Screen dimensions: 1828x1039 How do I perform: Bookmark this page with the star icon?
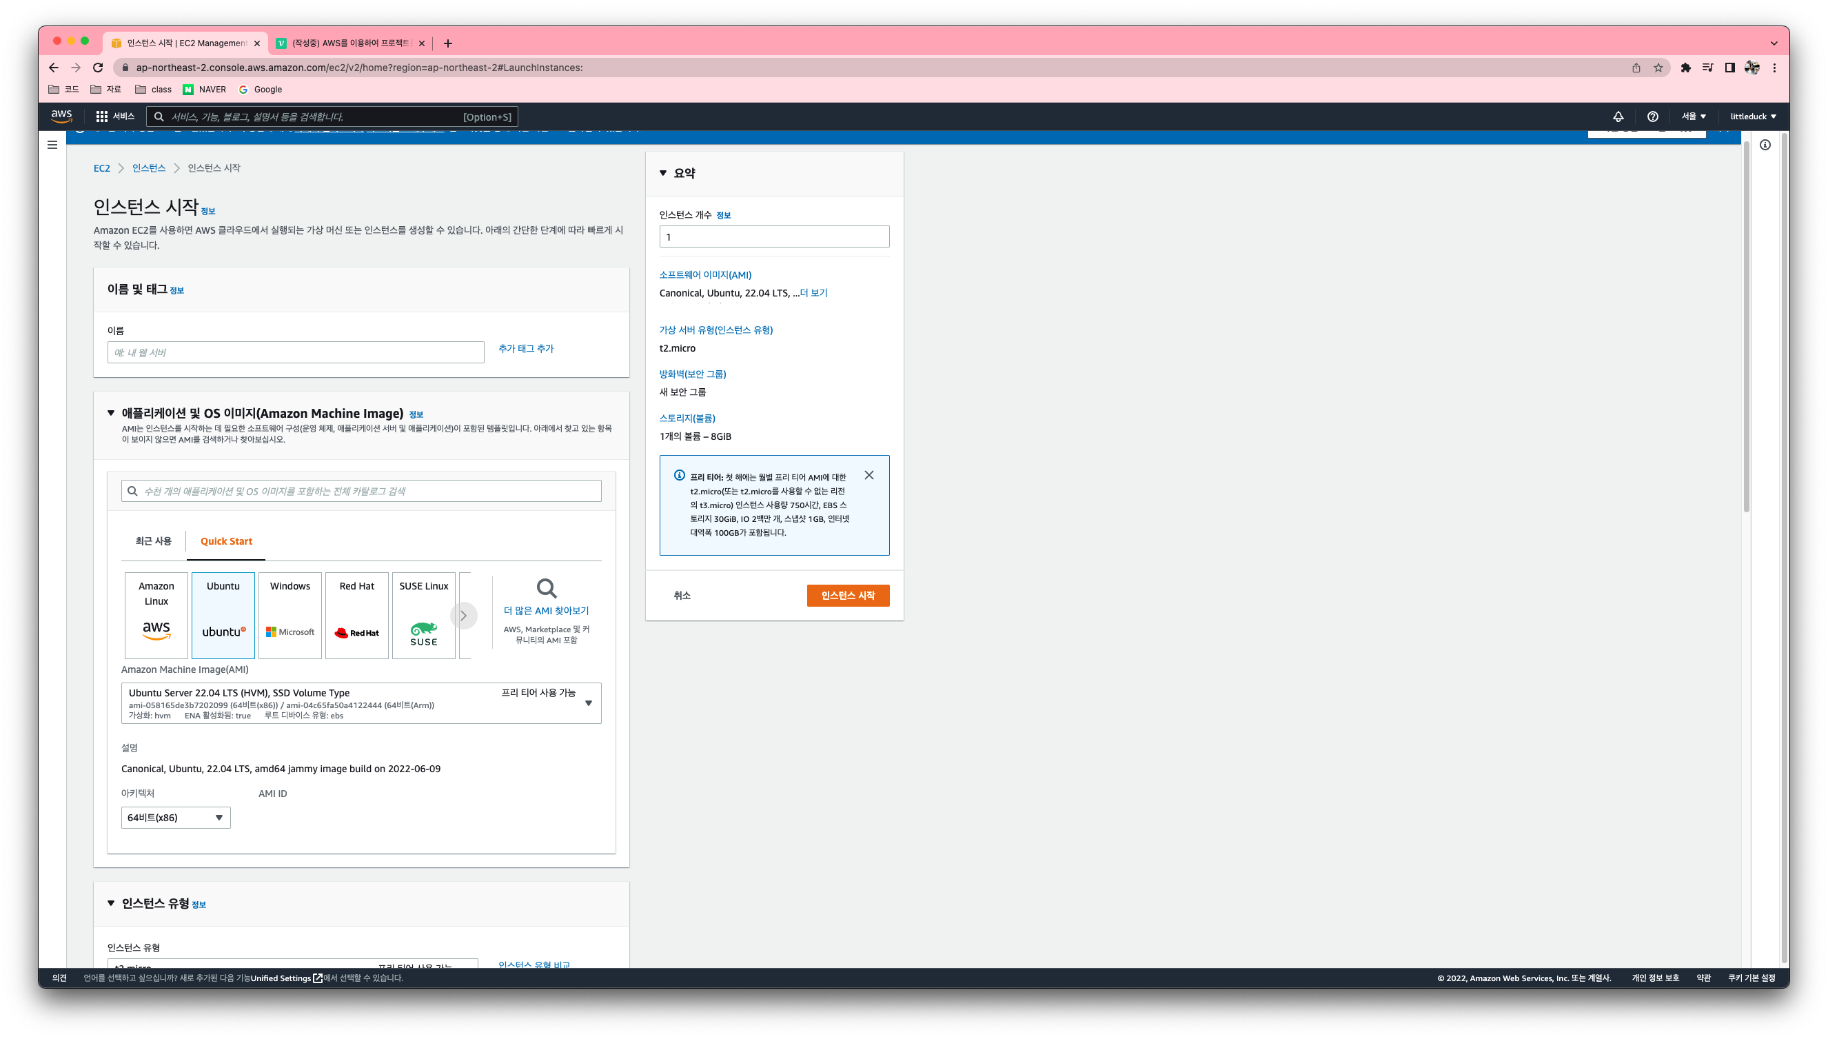[x=1658, y=68]
